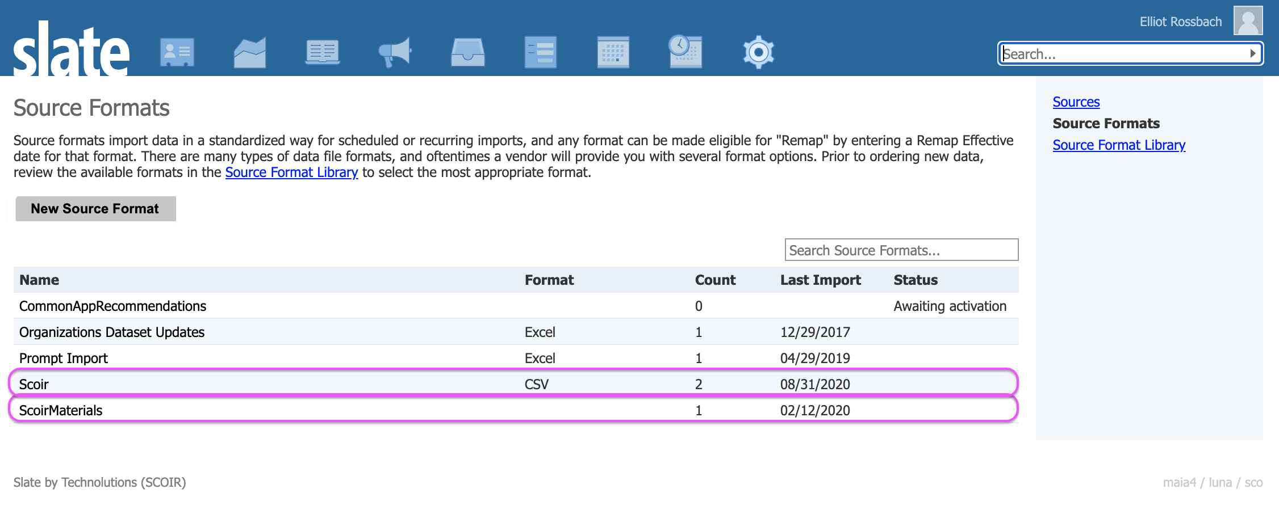Select Source Formats in the sidebar
This screenshot has width=1279, height=514.
click(x=1106, y=124)
